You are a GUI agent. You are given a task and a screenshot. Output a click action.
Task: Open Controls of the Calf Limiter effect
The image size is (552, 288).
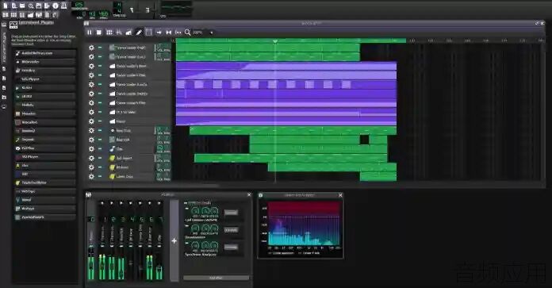tap(232, 213)
